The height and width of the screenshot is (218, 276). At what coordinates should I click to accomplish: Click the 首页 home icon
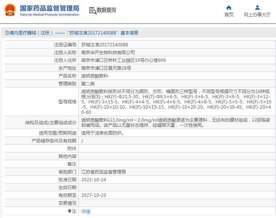pyautogui.click(x=229, y=7)
